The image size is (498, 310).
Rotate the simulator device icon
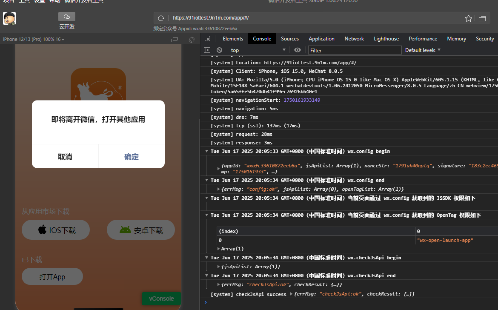click(192, 39)
